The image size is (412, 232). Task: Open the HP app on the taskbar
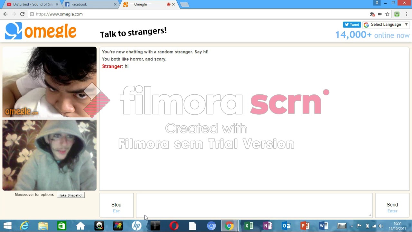tap(136, 226)
